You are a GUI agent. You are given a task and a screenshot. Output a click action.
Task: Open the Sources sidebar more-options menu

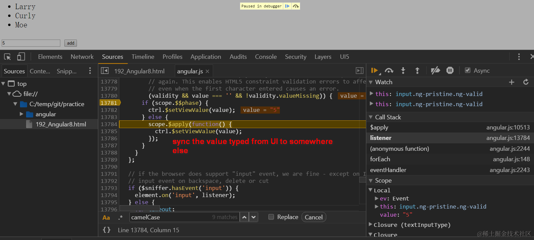click(x=90, y=71)
